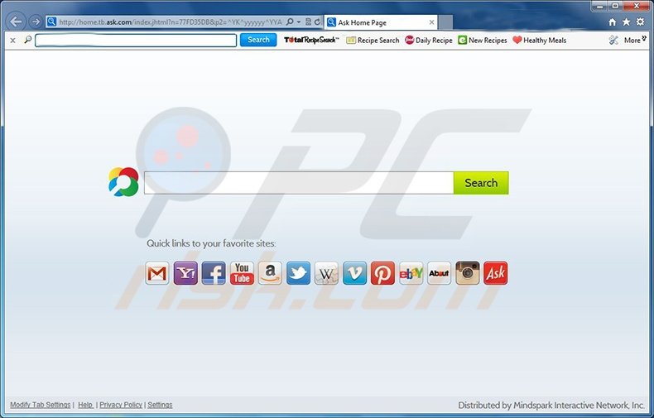Open the Wikipedia quick link icon
The image size is (654, 418).
[x=326, y=273]
